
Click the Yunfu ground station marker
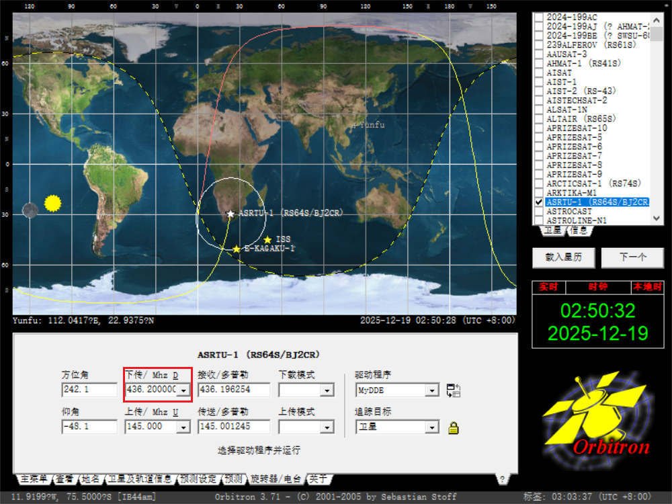click(x=354, y=126)
